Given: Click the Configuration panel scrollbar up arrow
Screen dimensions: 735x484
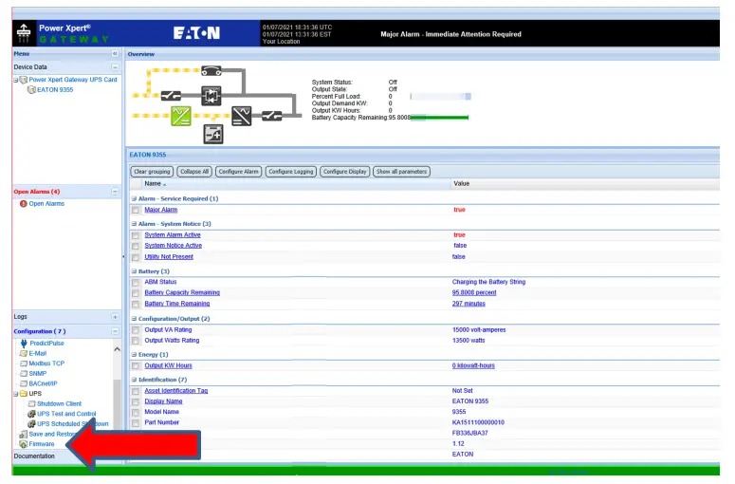Looking at the screenshot, I should 118,349.
